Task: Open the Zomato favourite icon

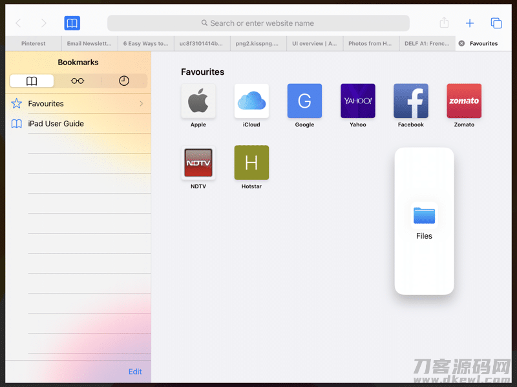Action: click(x=464, y=101)
